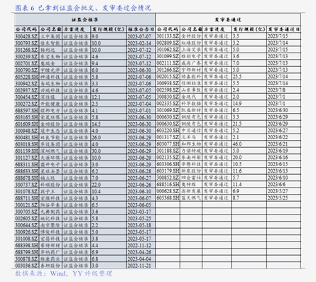Click code cell 688516.SH

coord(168,185)
